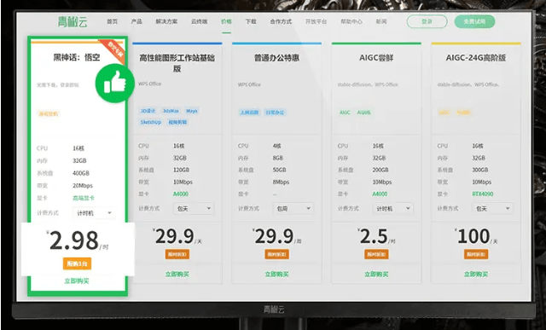Click 立即购买 under 黑神话:悟空
The width and height of the screenshot is (546, 330).
click(x=77, y=281)
